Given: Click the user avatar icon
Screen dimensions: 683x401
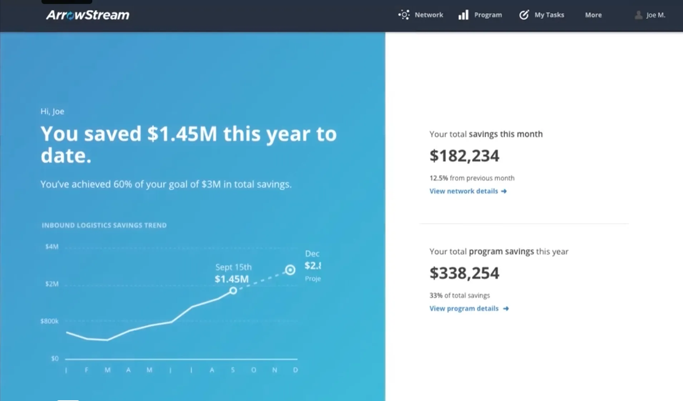Looking at the screenshot, I should 638,15.
